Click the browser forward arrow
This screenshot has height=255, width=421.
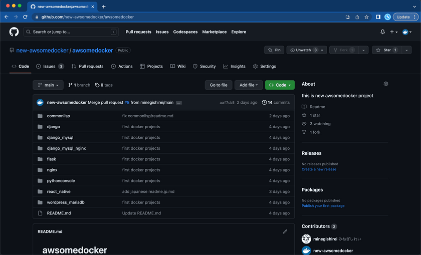pyautogui.click(x=16, y=17)
